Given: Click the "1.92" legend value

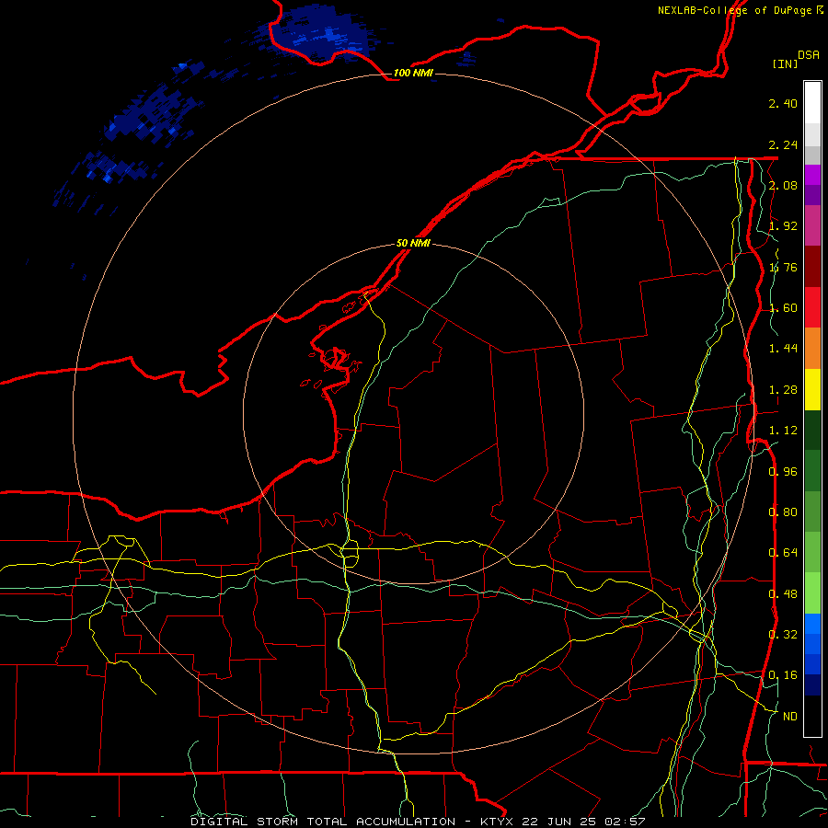Looking at the screenshot, I should pos(783,226).
